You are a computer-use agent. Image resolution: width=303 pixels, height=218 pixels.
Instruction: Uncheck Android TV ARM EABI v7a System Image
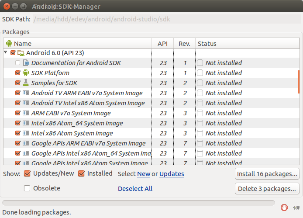pyautogui.click(x=18, y=93)
